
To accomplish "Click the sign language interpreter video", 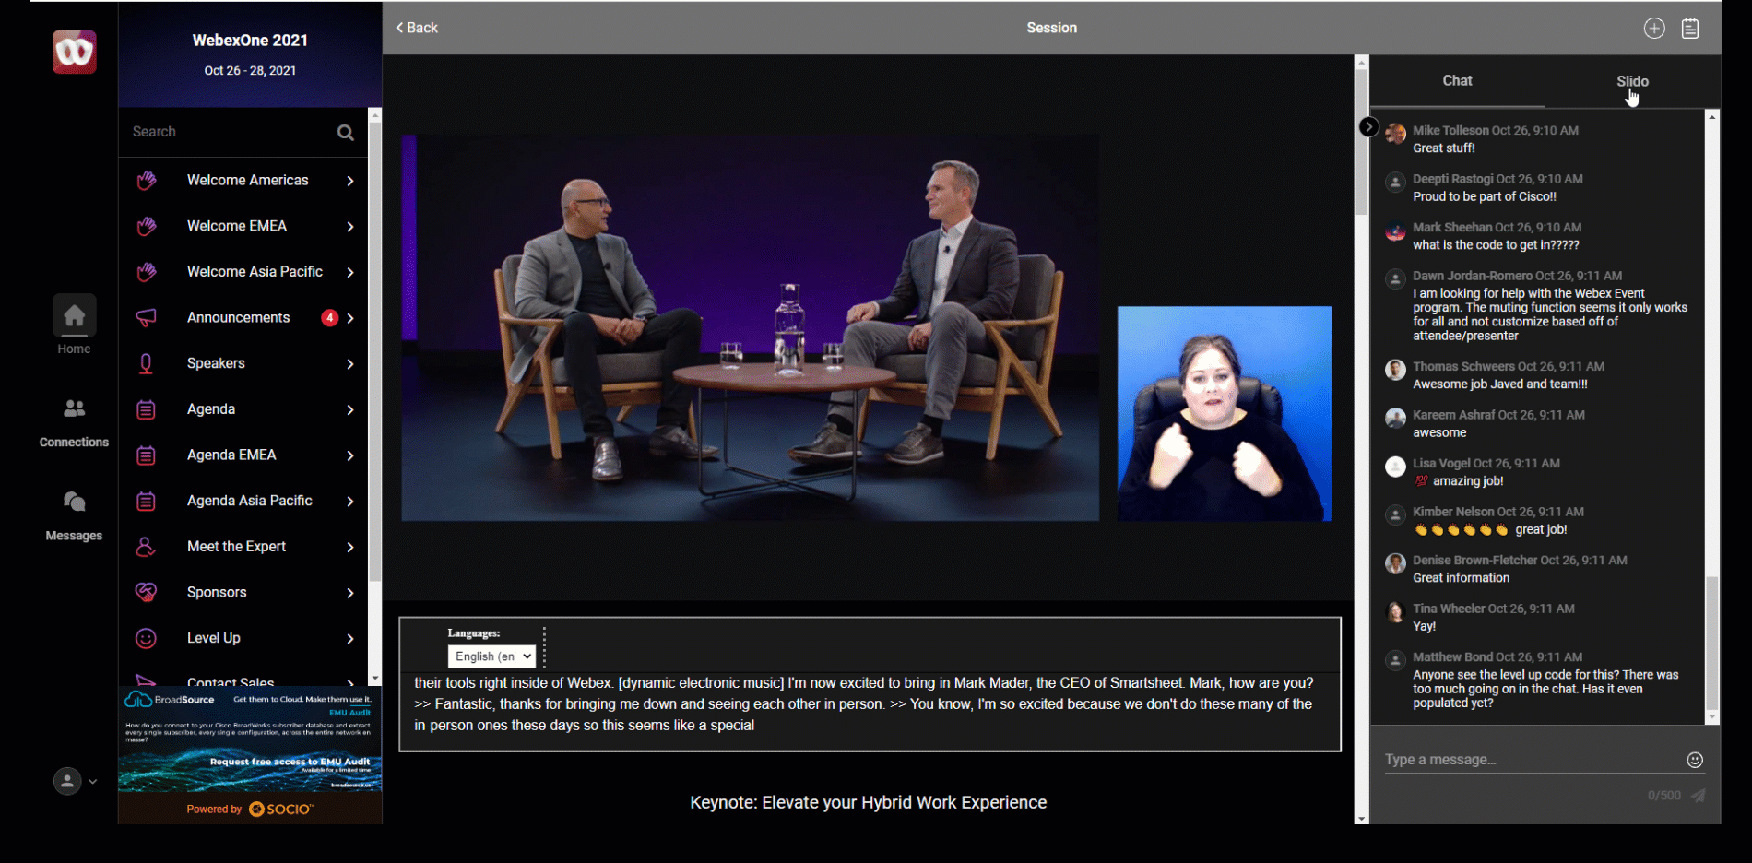I will [1225, 414].
